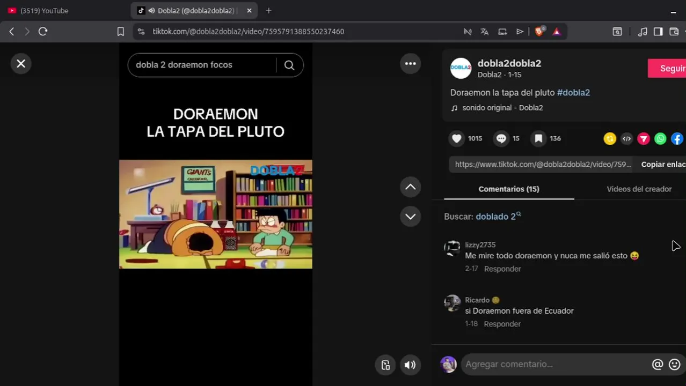Reply to Ricardo's comment
The width and height of the screenshot is (686, 386).
[502, 324]
